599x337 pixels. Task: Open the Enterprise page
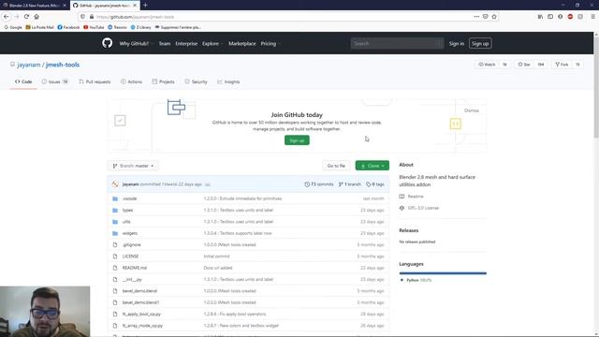point(186,44)
